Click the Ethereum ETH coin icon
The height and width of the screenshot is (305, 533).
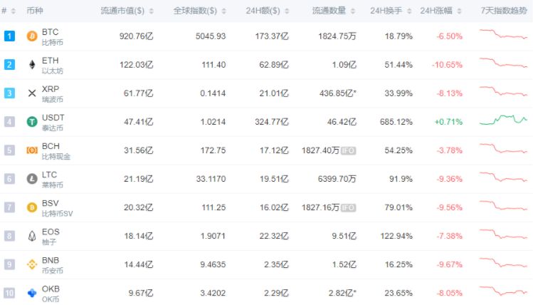coord(31,65)
